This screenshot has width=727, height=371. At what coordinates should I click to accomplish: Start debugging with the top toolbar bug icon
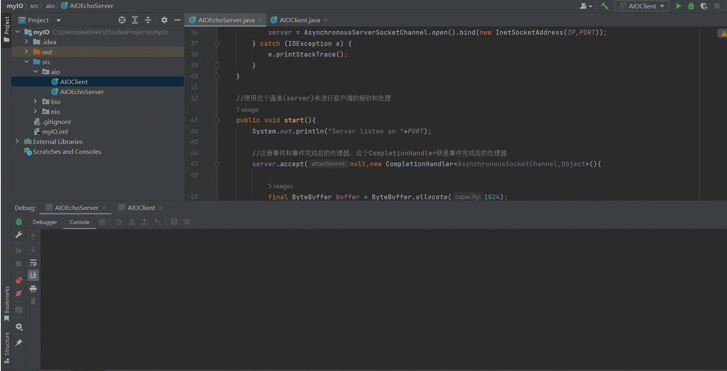[691, 6]
